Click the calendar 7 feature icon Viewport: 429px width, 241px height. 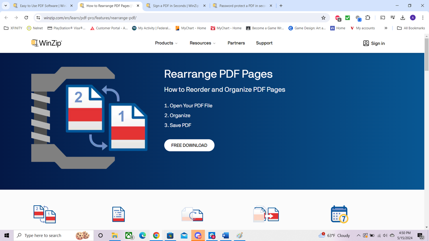(339, 214)
